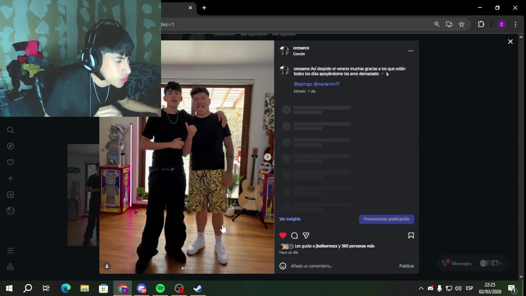Viewport: 526px width, 296px height.
Task: Open the @marianinn77 mention
Action: tap(327, 84)
